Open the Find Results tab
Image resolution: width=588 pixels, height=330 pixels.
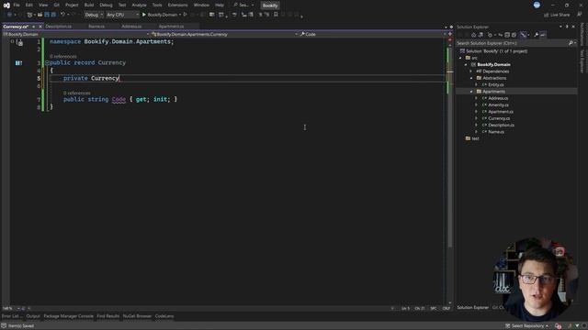coord(108,316)
